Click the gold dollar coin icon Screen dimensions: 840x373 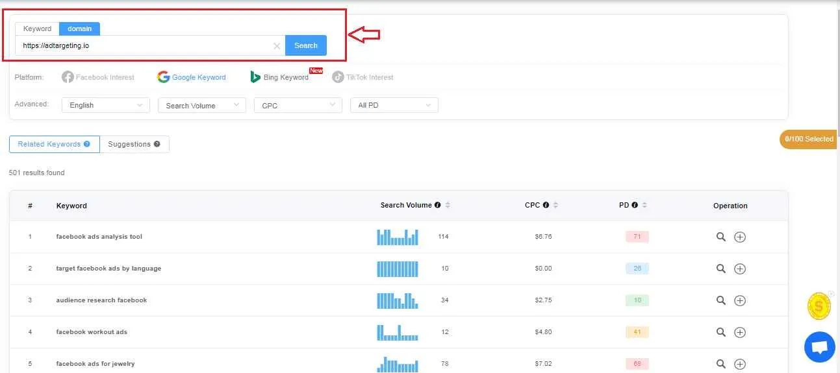click(819, 306)
